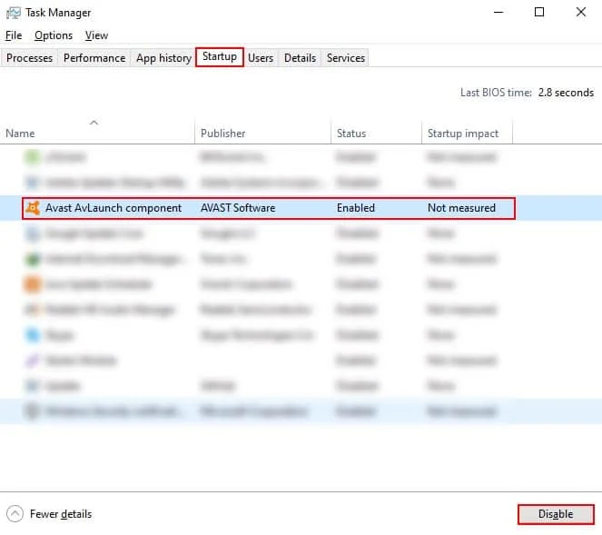Click the Task Manager icon in title bar

(12, 13)
